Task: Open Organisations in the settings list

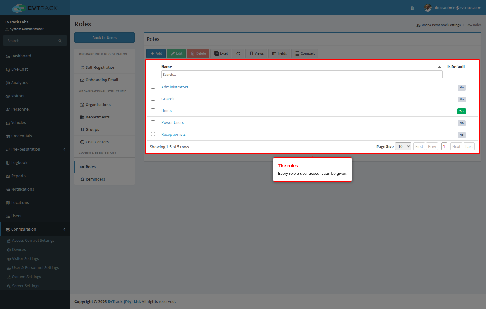Action: 104,105
